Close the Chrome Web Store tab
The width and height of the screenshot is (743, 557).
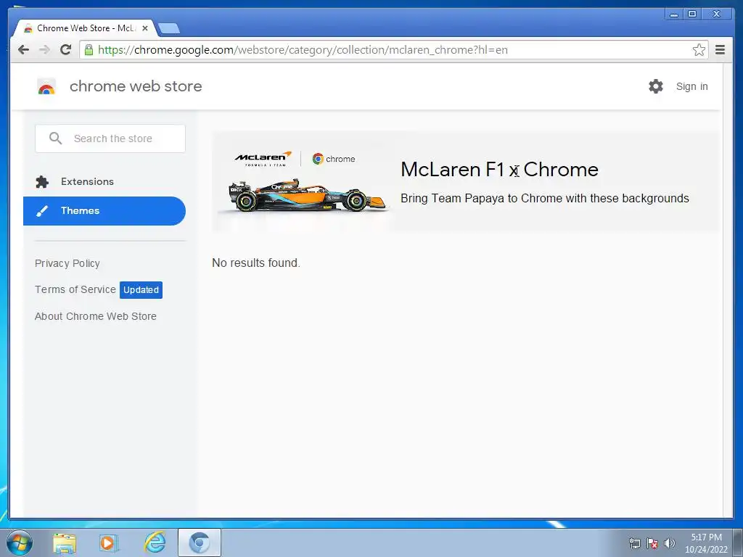point(145,28)
